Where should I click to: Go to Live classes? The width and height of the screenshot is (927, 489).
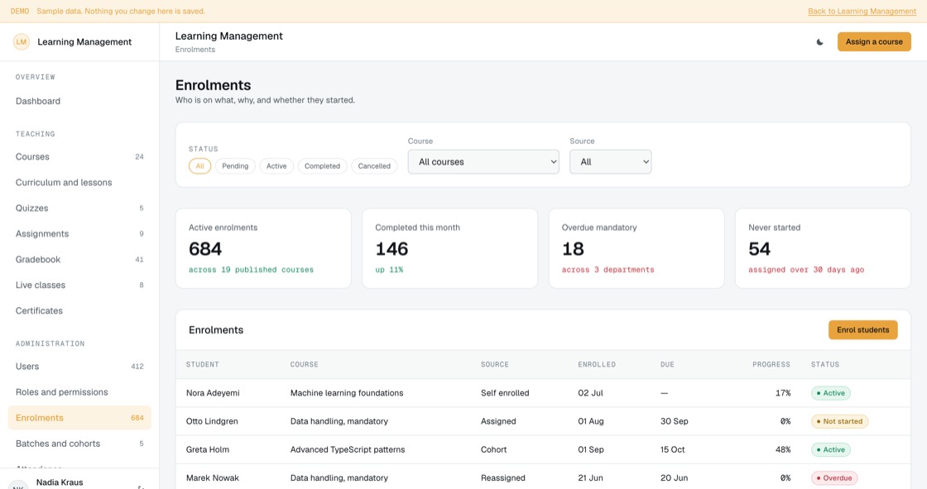79,285
